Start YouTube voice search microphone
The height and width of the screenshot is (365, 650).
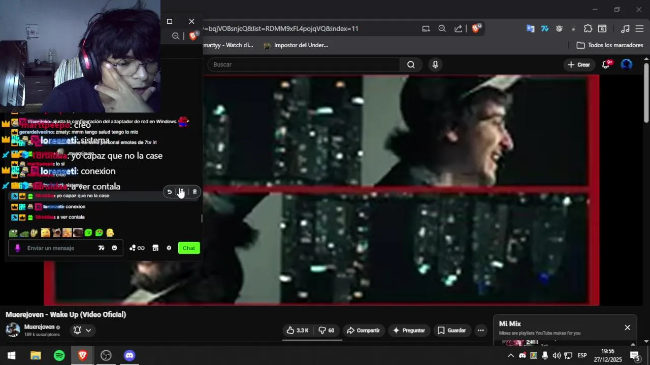435,64
